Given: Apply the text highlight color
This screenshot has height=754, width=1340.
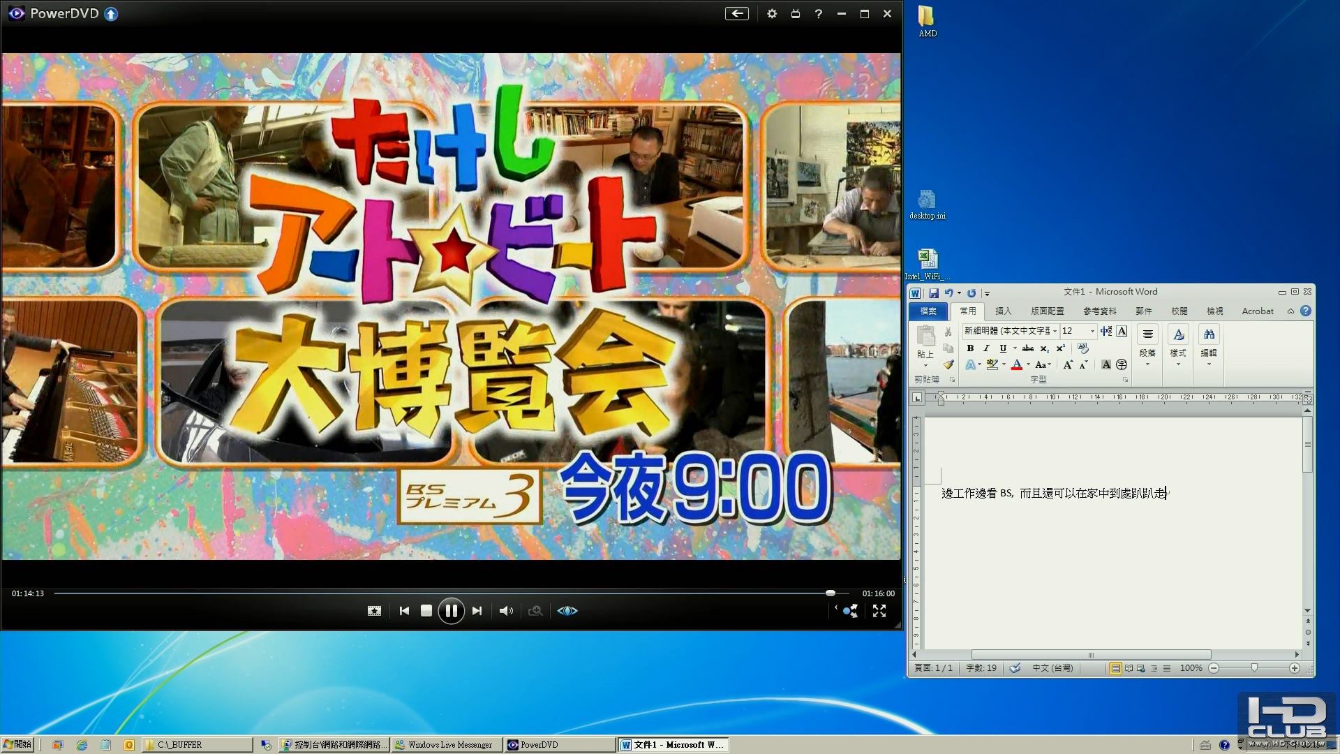Looking at the screenshot, I should [x=992, y=364].
